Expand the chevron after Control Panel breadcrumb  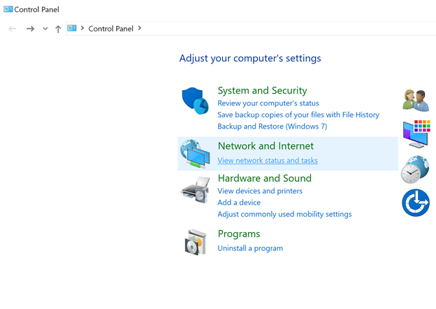coord(140,28)
